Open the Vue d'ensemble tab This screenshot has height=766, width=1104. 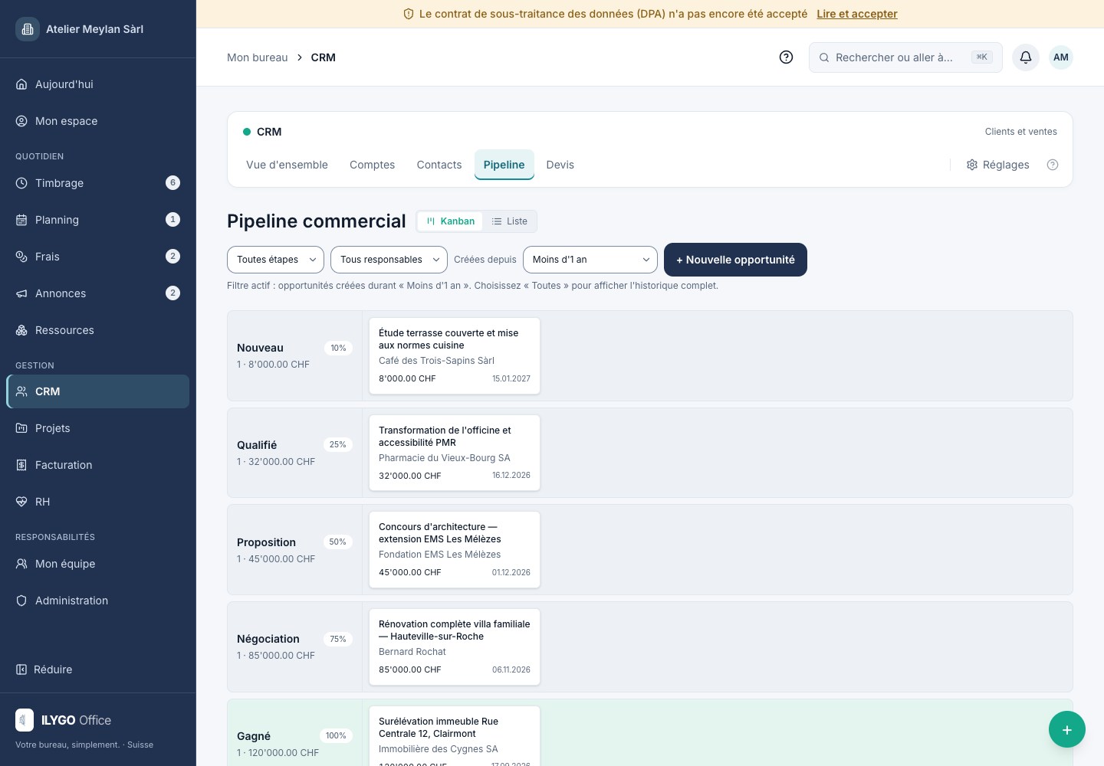[287, 165]
